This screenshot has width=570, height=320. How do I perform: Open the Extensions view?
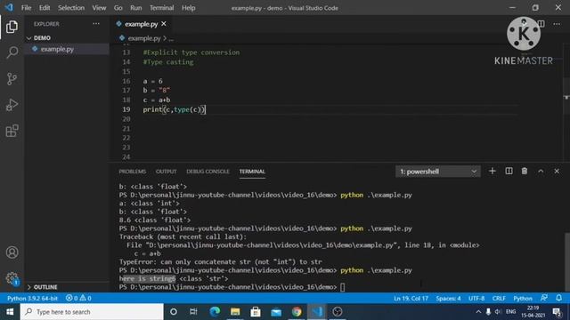click(x=12, y=131)
